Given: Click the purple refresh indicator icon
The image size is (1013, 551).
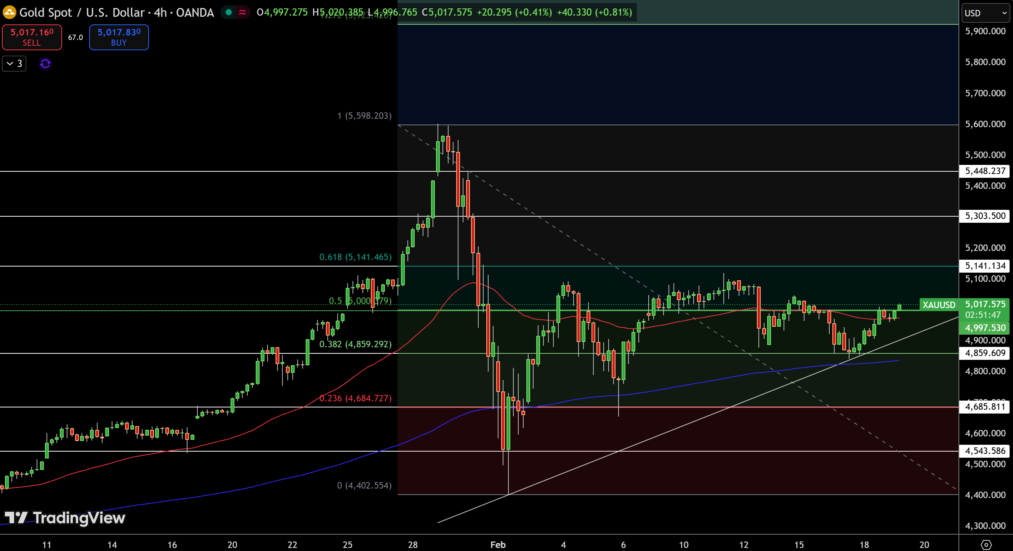Looking at the screenshot, I should (x=45, y=63).
